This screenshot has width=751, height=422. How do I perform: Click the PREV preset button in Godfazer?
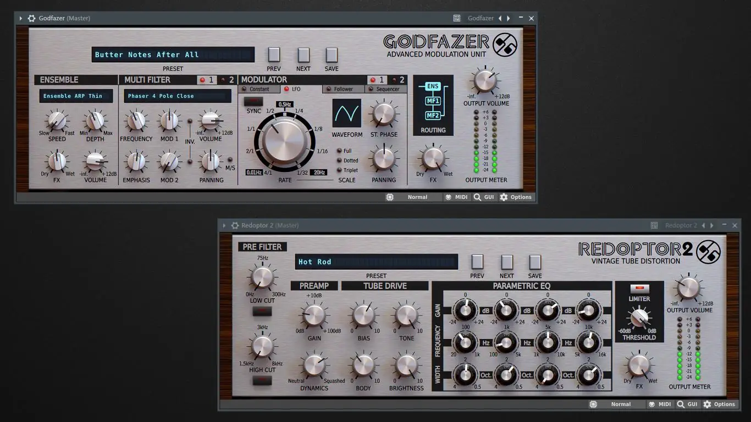click(x=274, y=54)
